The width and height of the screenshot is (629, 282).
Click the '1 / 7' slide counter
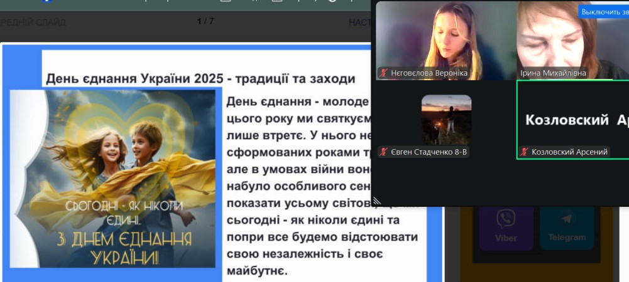[205, 22]
